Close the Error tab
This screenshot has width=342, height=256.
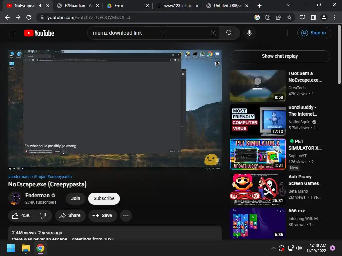147,6
